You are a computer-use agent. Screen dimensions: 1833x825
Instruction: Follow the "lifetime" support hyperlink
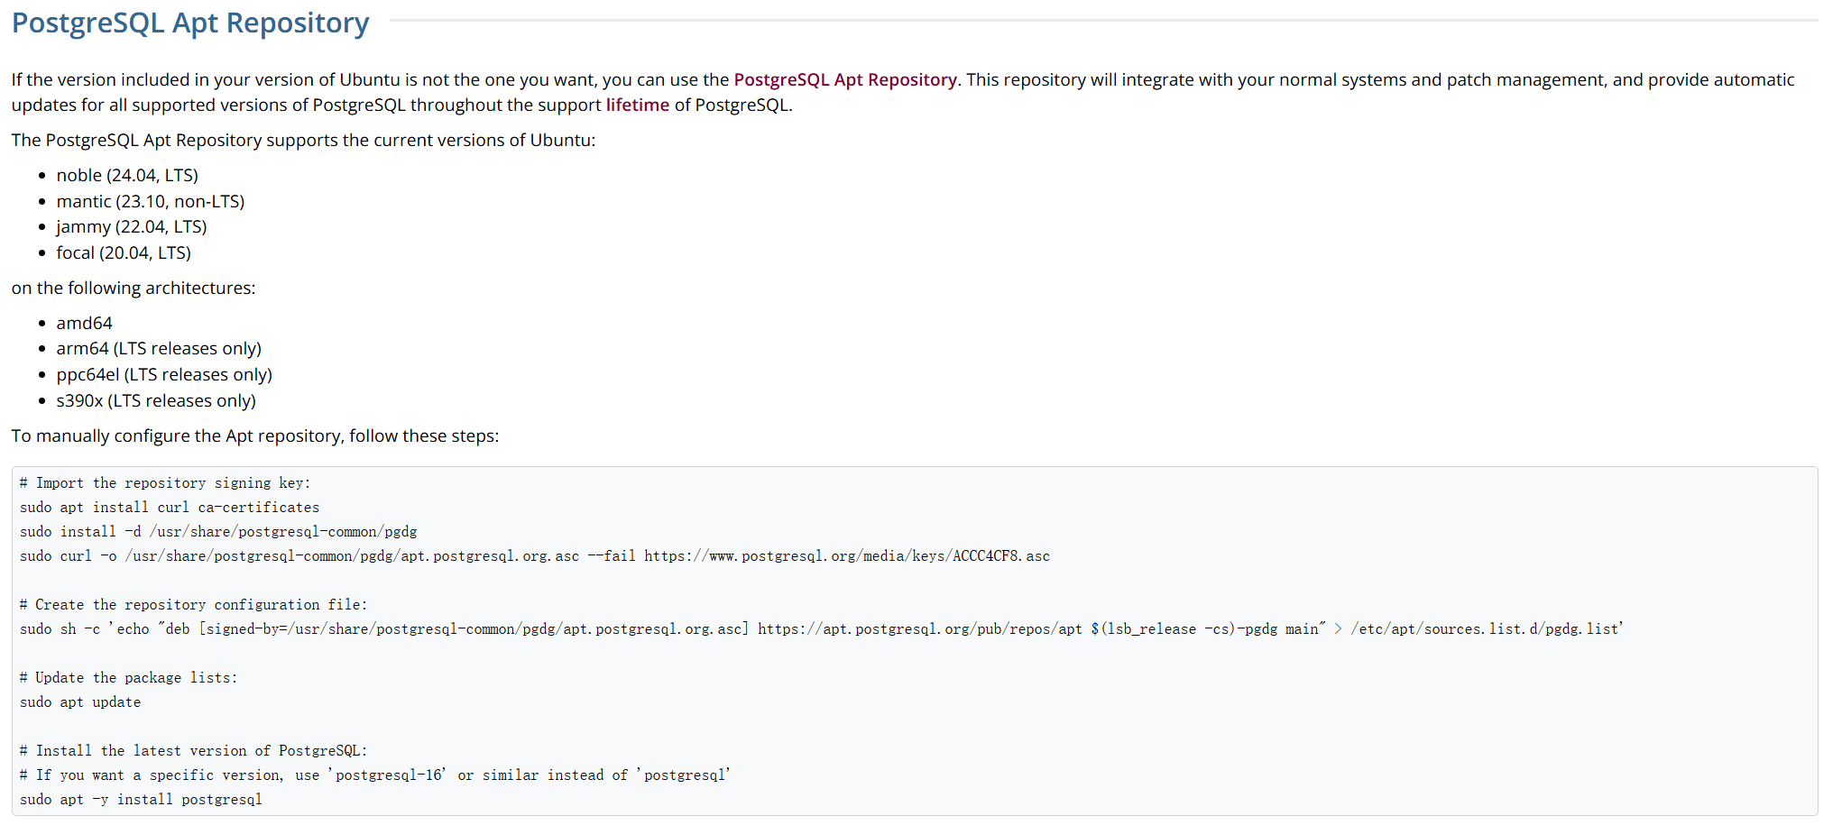point(637,105)
